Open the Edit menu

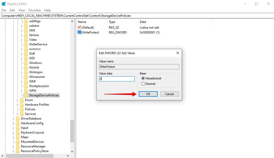pos(12,10)
